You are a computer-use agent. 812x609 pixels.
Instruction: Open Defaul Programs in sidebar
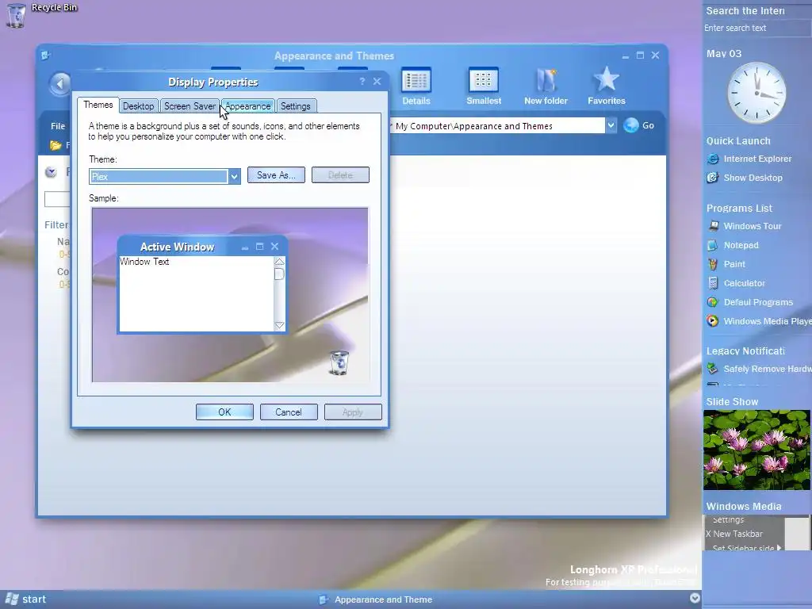pos(750,302)
